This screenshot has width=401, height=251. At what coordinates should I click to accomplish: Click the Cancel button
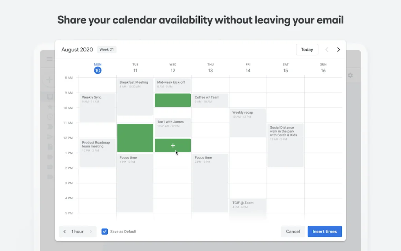coord(293,231)
